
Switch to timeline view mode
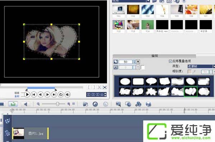click(x=13, y=104)
